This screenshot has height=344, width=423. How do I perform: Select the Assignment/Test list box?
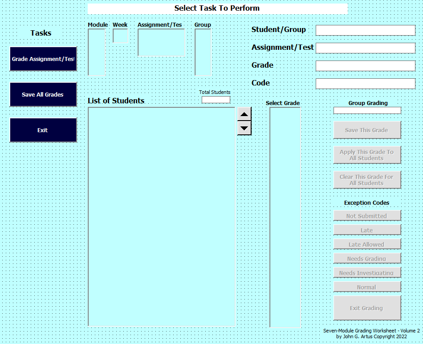(161, 43)
